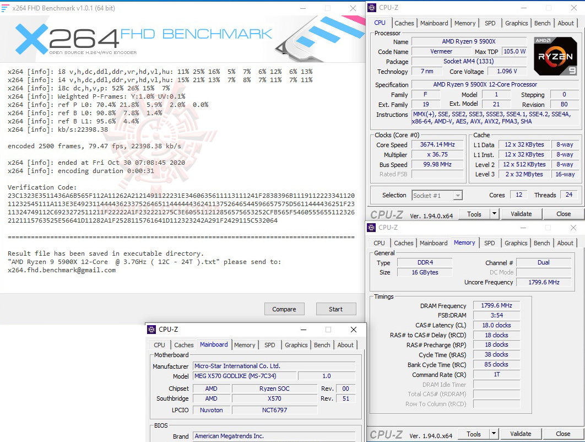Click the NCT6797 LPCIO value
585x442 pixels.
coord(274,410)
